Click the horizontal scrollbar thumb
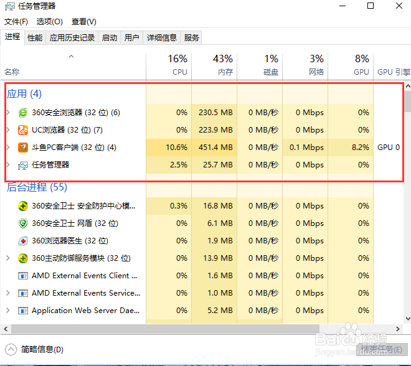 [x=165, y=329]
